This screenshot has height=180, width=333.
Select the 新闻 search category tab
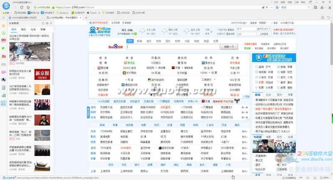[139, 41]
